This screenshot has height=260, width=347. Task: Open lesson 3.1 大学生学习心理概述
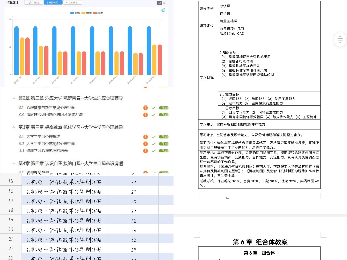pyautogui.click(x=39, y=137)
